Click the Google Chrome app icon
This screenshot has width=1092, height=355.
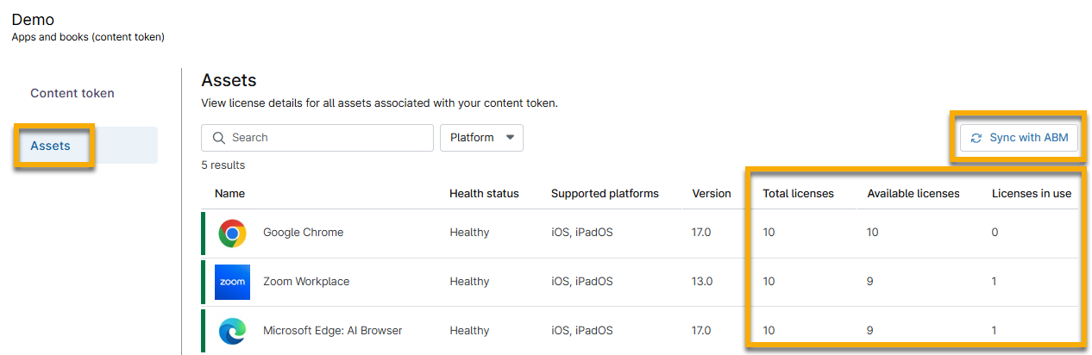click(x=232, y=233)
